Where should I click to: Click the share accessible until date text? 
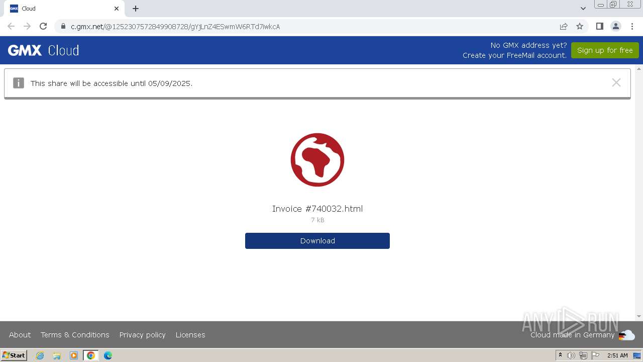tap(112, 83)
